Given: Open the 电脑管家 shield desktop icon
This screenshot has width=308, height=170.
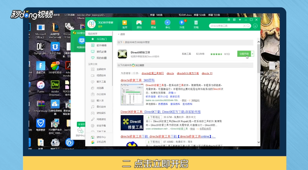Looking at the screenshot, I should (41, 125).
